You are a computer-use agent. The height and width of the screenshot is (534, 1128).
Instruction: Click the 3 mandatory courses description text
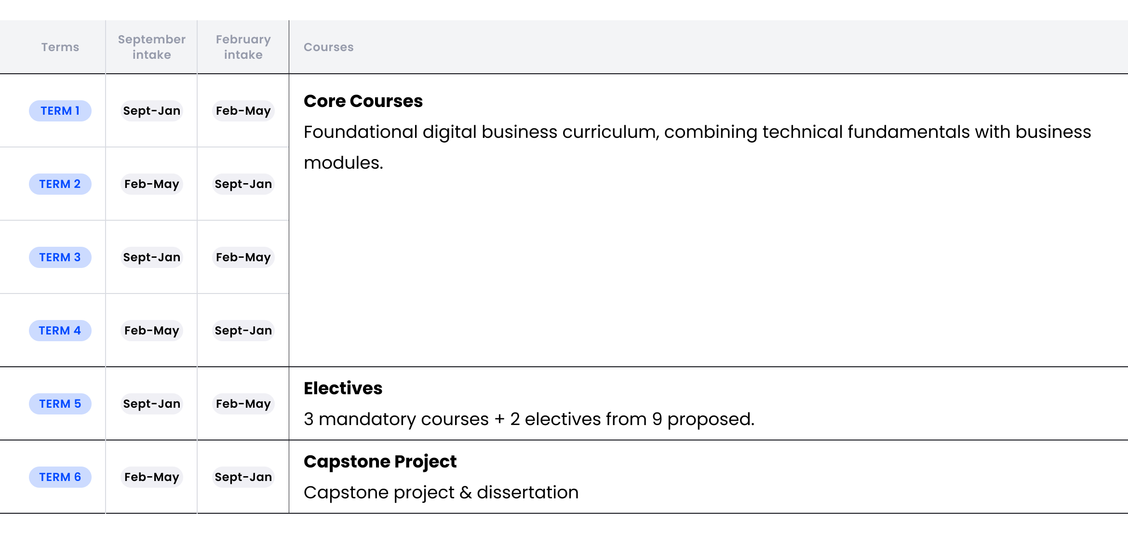tap(528, 419)
